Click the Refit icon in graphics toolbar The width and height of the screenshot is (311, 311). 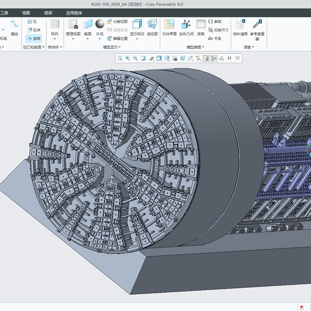point(120,58)
